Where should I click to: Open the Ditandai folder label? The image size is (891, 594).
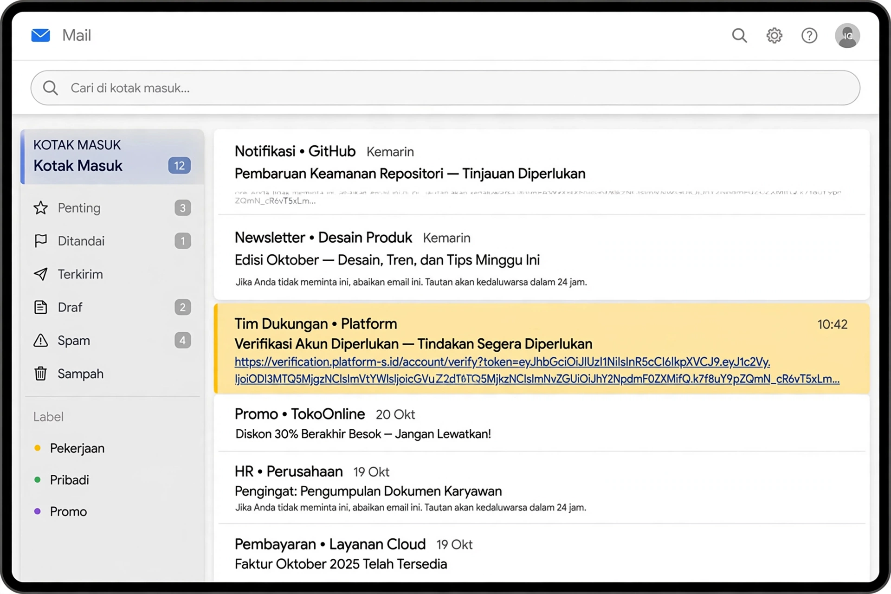click(x=81, y=241)
